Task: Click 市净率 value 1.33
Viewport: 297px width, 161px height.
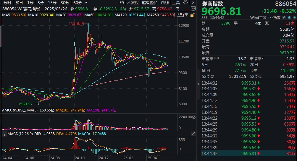Action: [x=290, y=59]
